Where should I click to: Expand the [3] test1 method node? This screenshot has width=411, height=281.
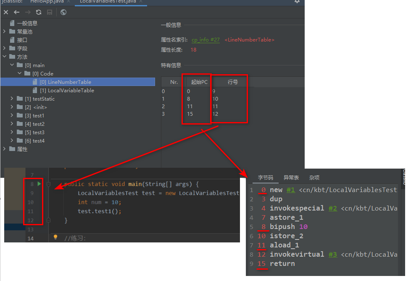[x=12, y=115]
